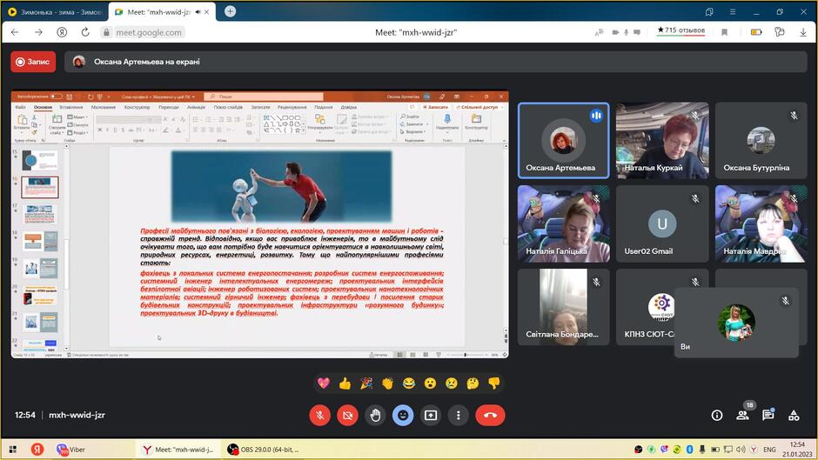
Task: Send thumbs up reaction
Action: click(x=345, y=383)
